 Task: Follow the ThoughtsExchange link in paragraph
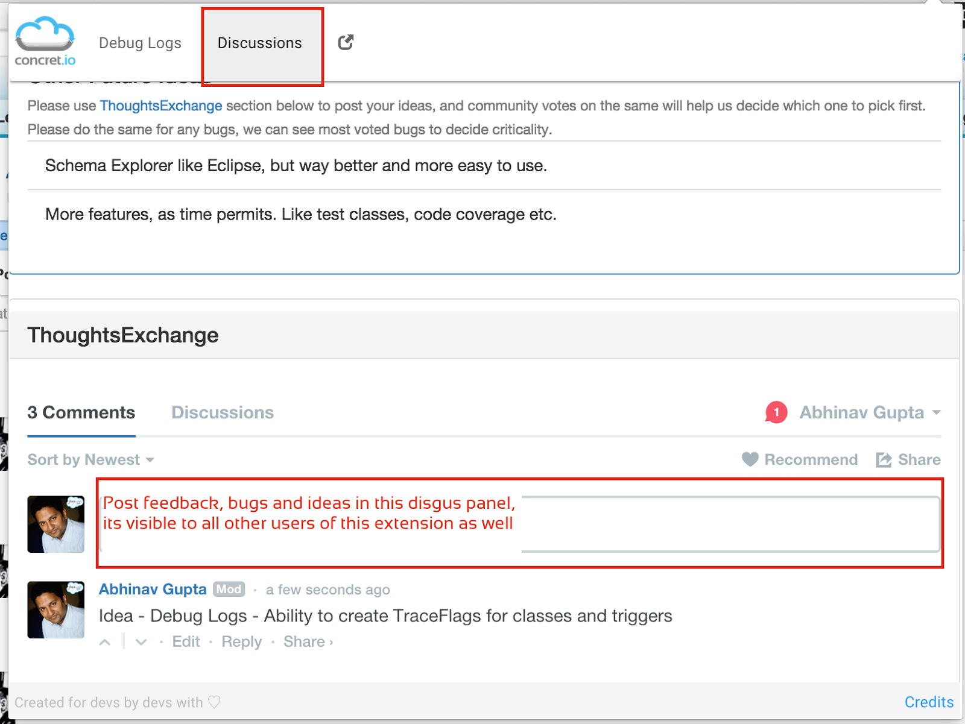tap(161, 105)
